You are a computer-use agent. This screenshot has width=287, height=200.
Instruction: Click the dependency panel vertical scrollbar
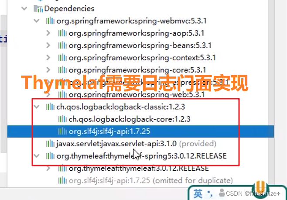pos(271,93)
